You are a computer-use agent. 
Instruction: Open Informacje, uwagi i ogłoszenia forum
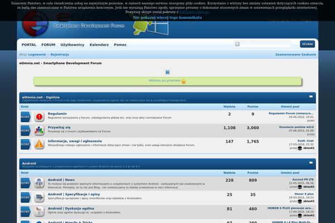click(75, 141)
